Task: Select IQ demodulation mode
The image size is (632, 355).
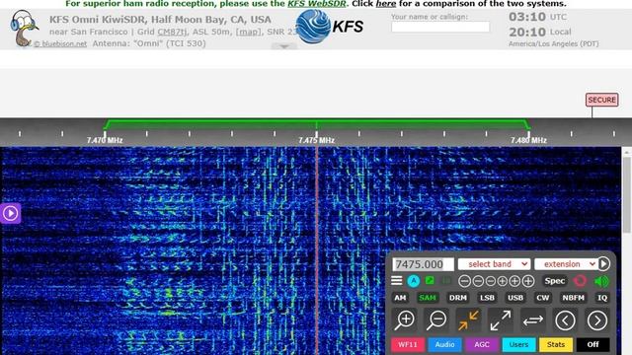Action: 602,298
